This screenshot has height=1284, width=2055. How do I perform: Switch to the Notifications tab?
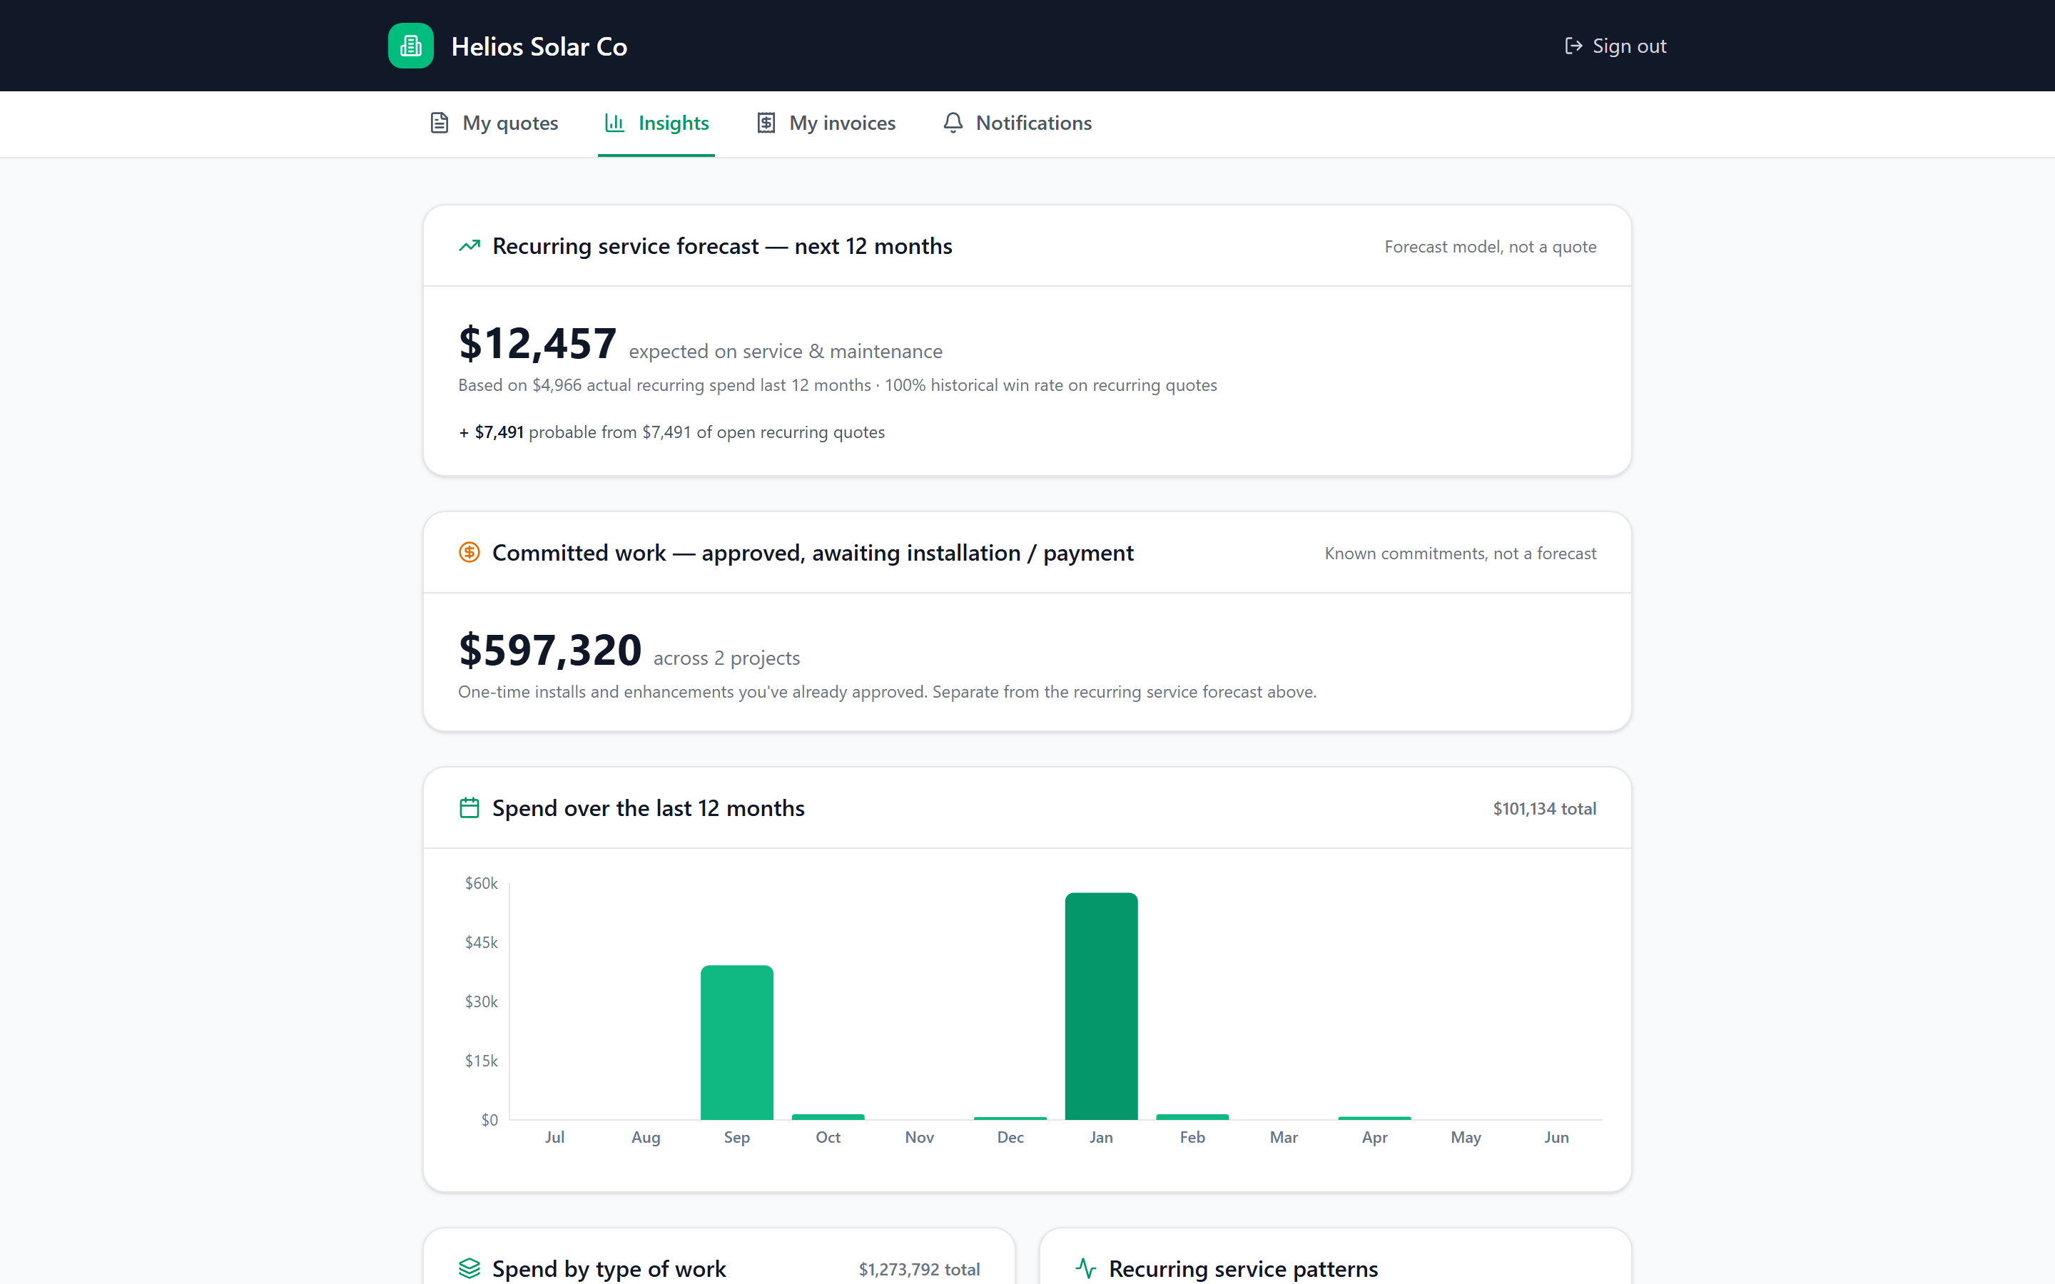point(1018,123)
